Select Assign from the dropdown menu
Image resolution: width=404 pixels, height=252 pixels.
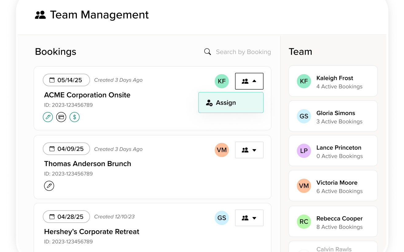[x=231, y=103]
